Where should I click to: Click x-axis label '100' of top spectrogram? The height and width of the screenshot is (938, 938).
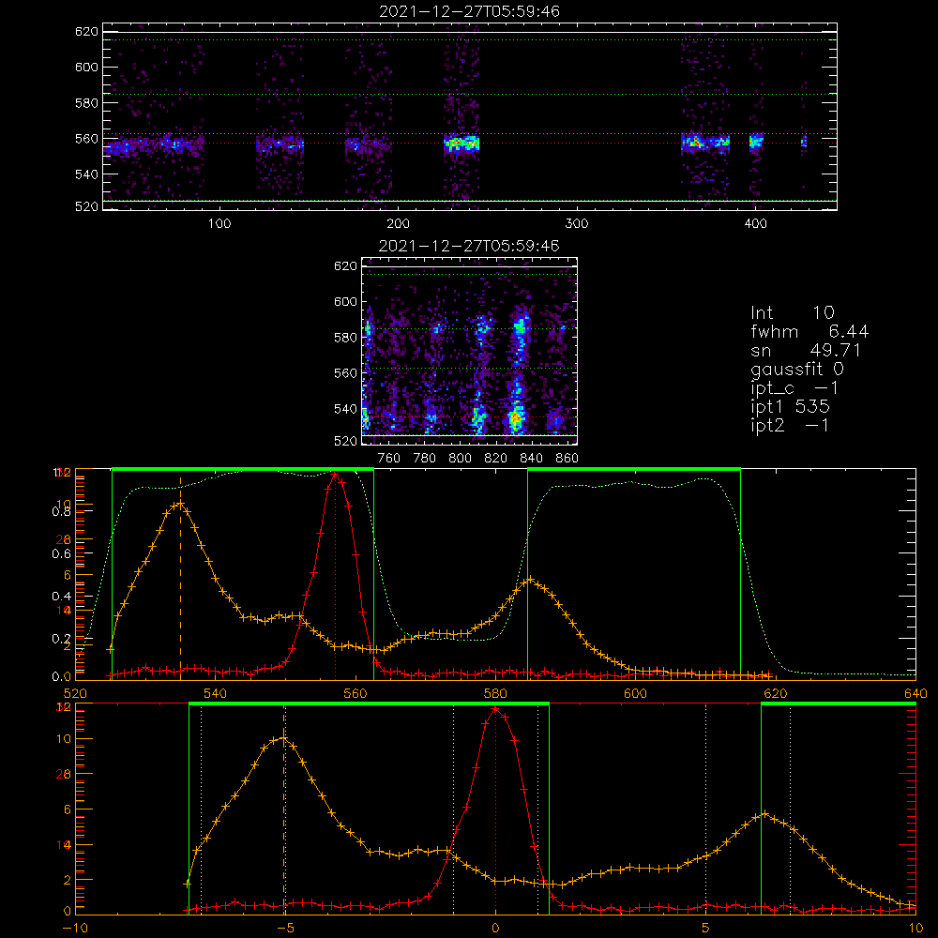click(219, 224)
